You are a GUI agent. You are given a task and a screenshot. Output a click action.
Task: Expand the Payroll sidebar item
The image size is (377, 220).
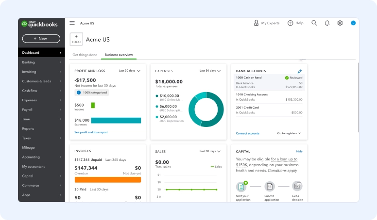click(41, 110)
